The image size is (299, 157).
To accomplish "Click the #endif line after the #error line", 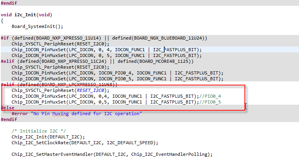I will [9, 119].
